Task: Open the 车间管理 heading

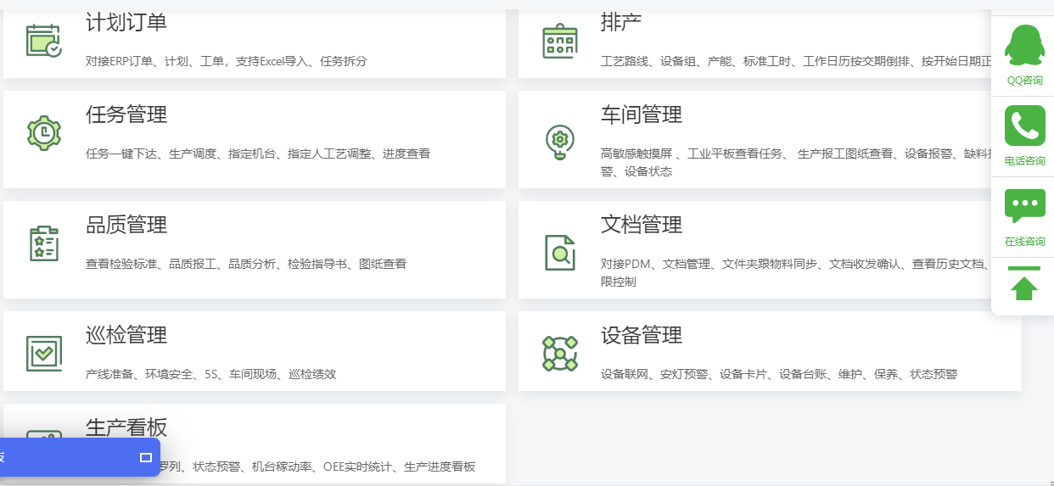Action: [x=642, y=115]
